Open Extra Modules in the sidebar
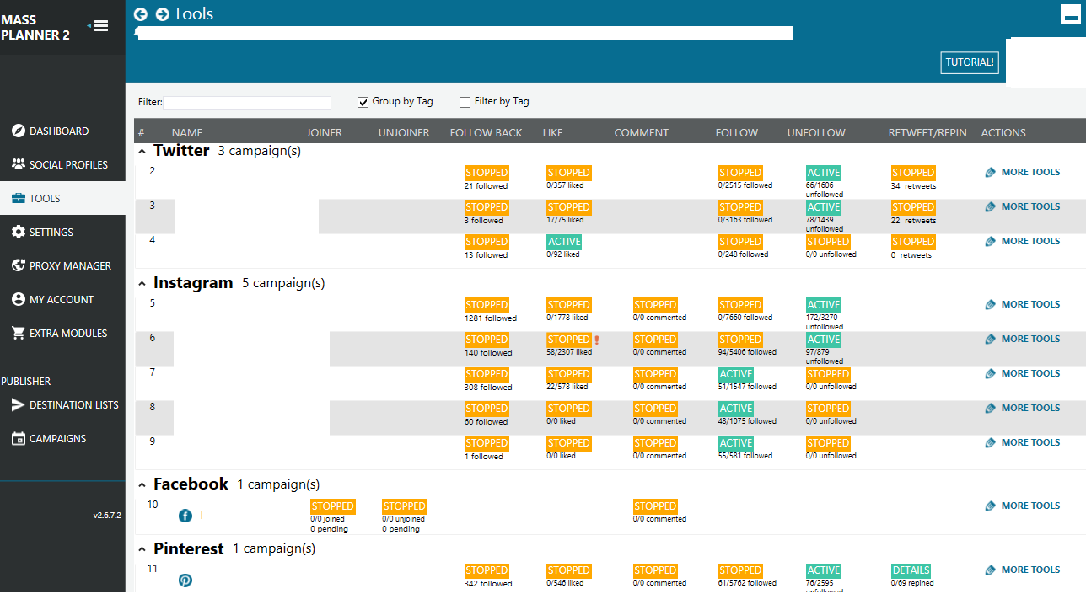 (x=62, y=333)
